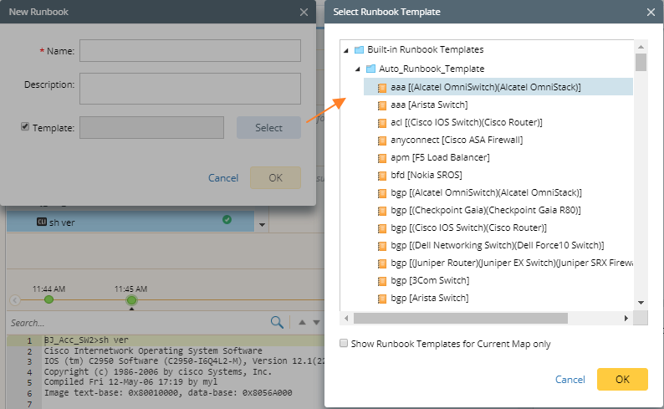Click the 11:45 AM timeline marker
The height and width of the screenshot is (409, 664).
(x=131, y=299)
